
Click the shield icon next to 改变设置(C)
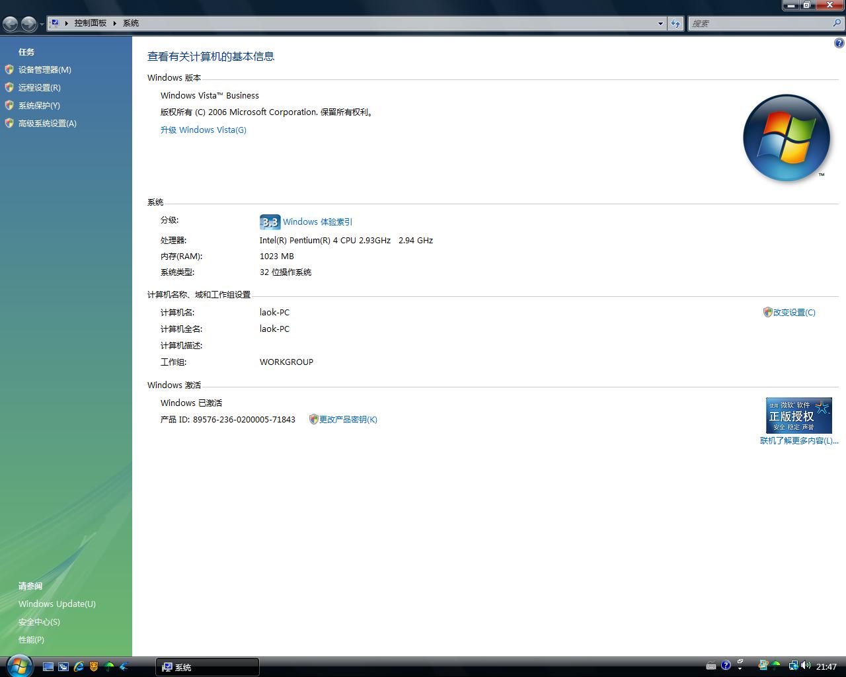click(x=767, y=312)
